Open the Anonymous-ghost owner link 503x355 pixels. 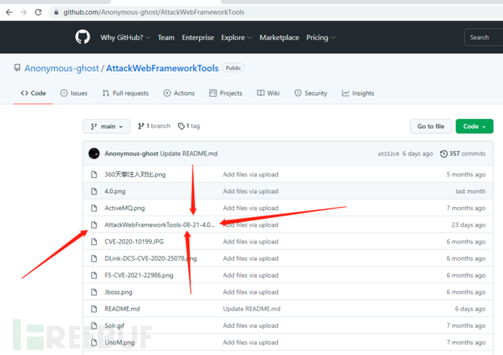pos(61,69)
